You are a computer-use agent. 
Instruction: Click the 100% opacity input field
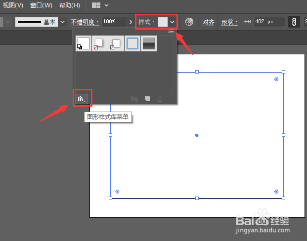point(114,22)
